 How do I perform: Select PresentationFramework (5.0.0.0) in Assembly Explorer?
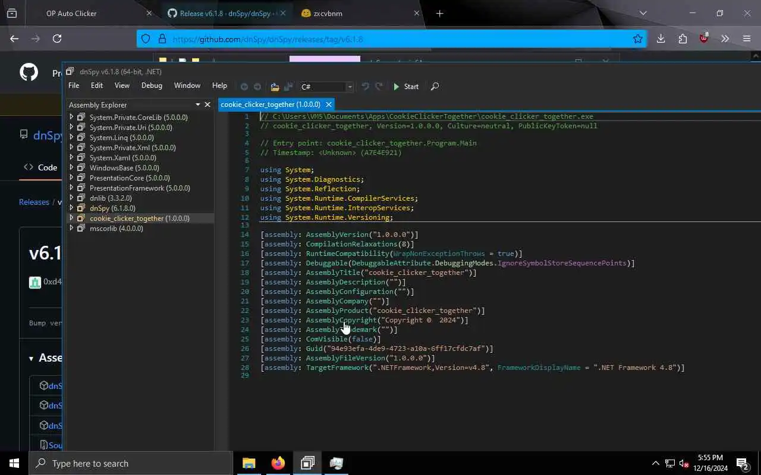[x=140, y=188]
